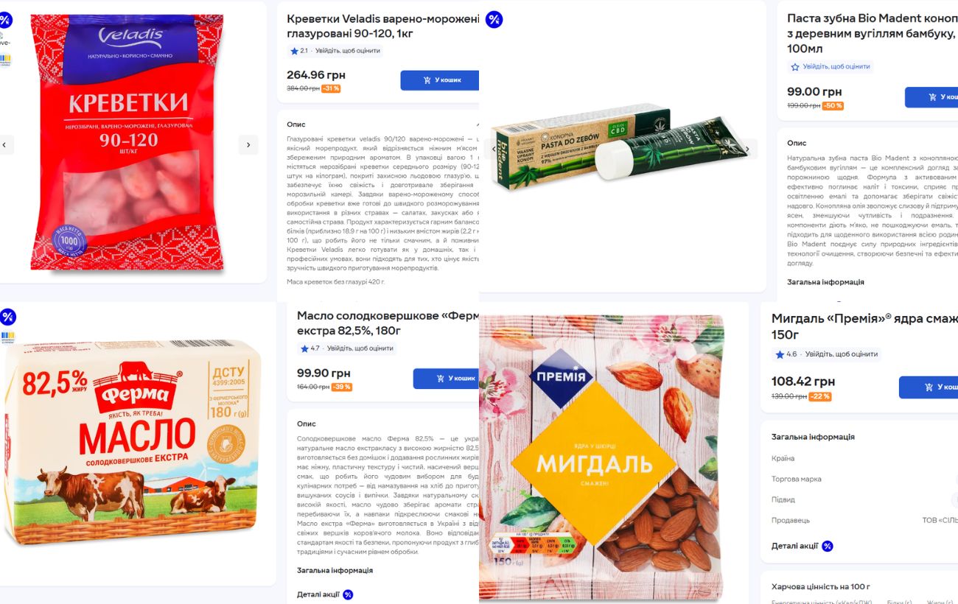Click the rating star for Veladis shrimp

[x=295, y=51]
